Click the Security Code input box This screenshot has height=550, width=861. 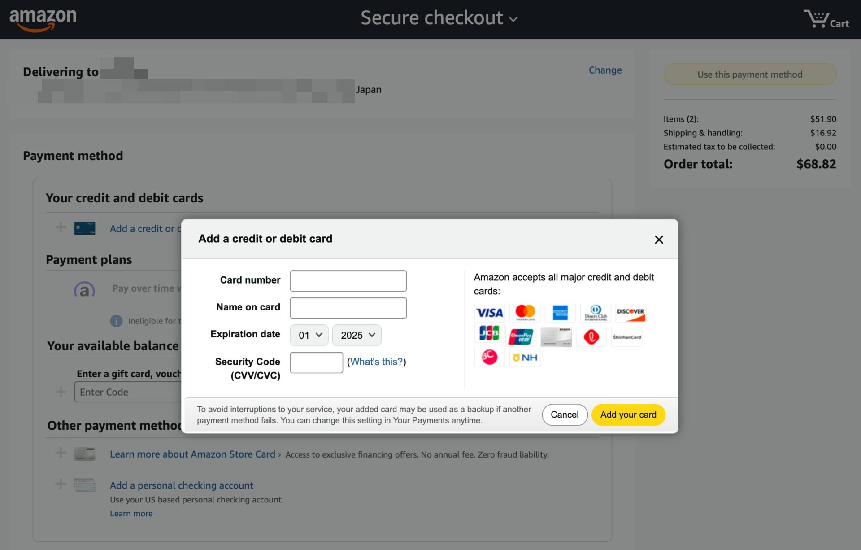pos(316,362)
